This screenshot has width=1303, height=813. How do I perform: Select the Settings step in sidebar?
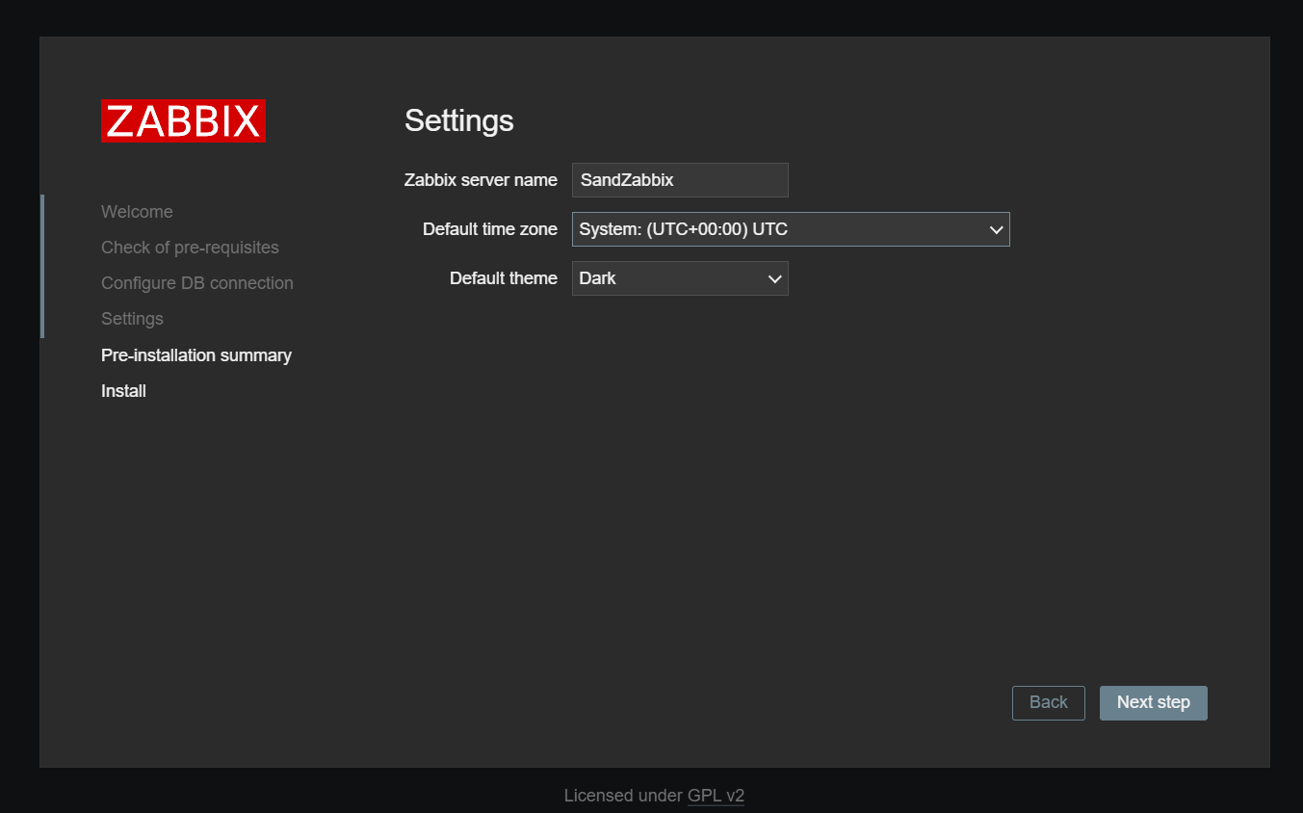[132, 319]
